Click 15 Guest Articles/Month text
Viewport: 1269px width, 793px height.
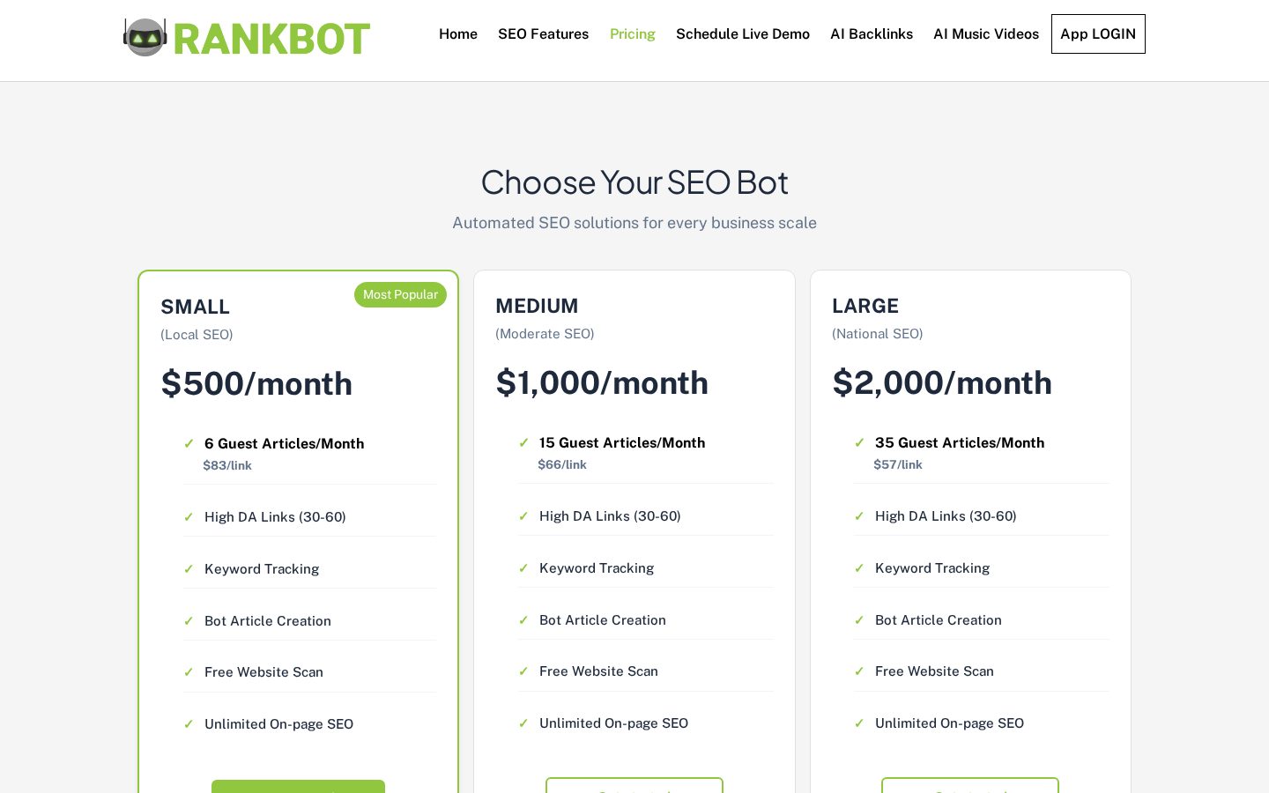[622, 442]
